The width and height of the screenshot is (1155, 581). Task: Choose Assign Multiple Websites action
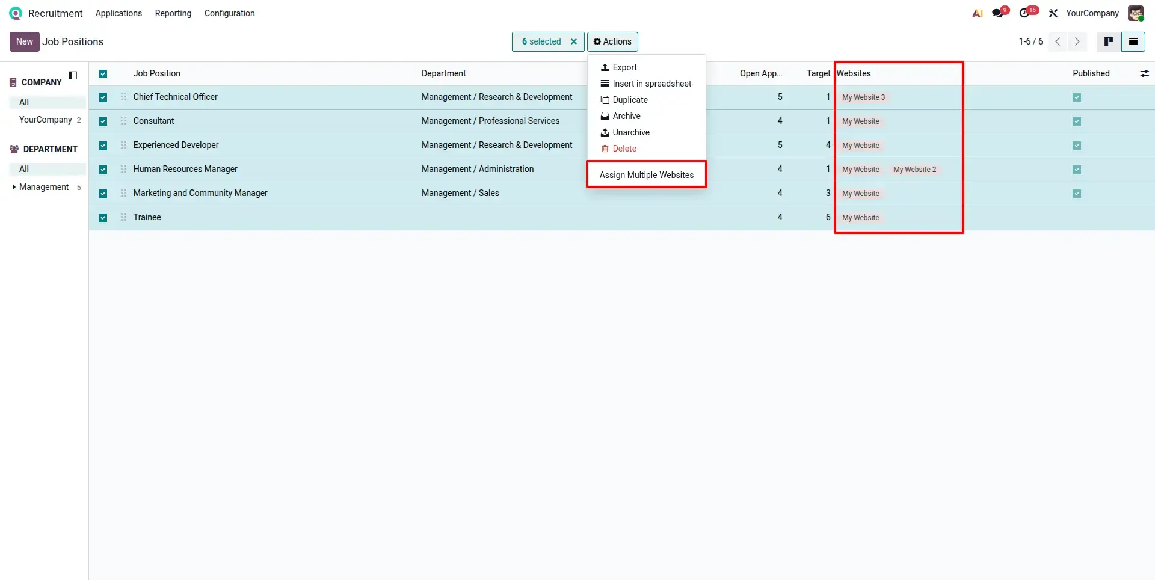(x=647, y=175)
